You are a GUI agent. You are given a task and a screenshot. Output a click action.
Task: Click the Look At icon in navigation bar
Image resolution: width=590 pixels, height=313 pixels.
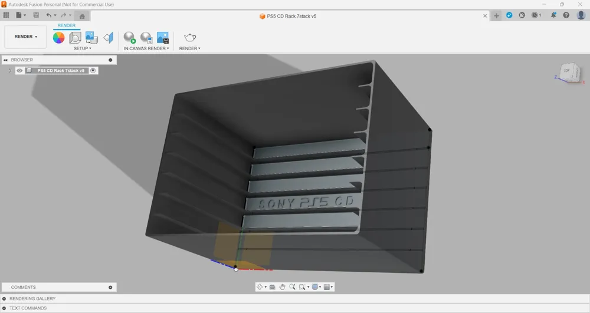coord(272,287)
